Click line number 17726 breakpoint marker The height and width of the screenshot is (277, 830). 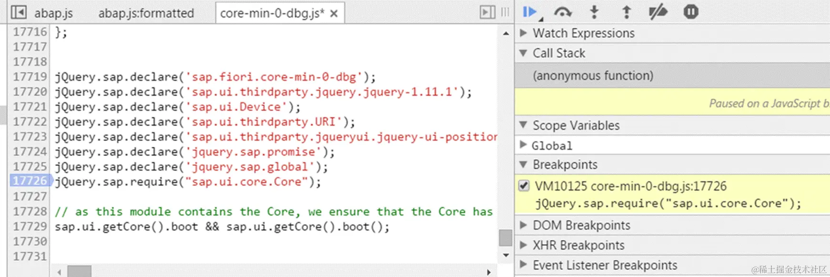tap(30, 181)
